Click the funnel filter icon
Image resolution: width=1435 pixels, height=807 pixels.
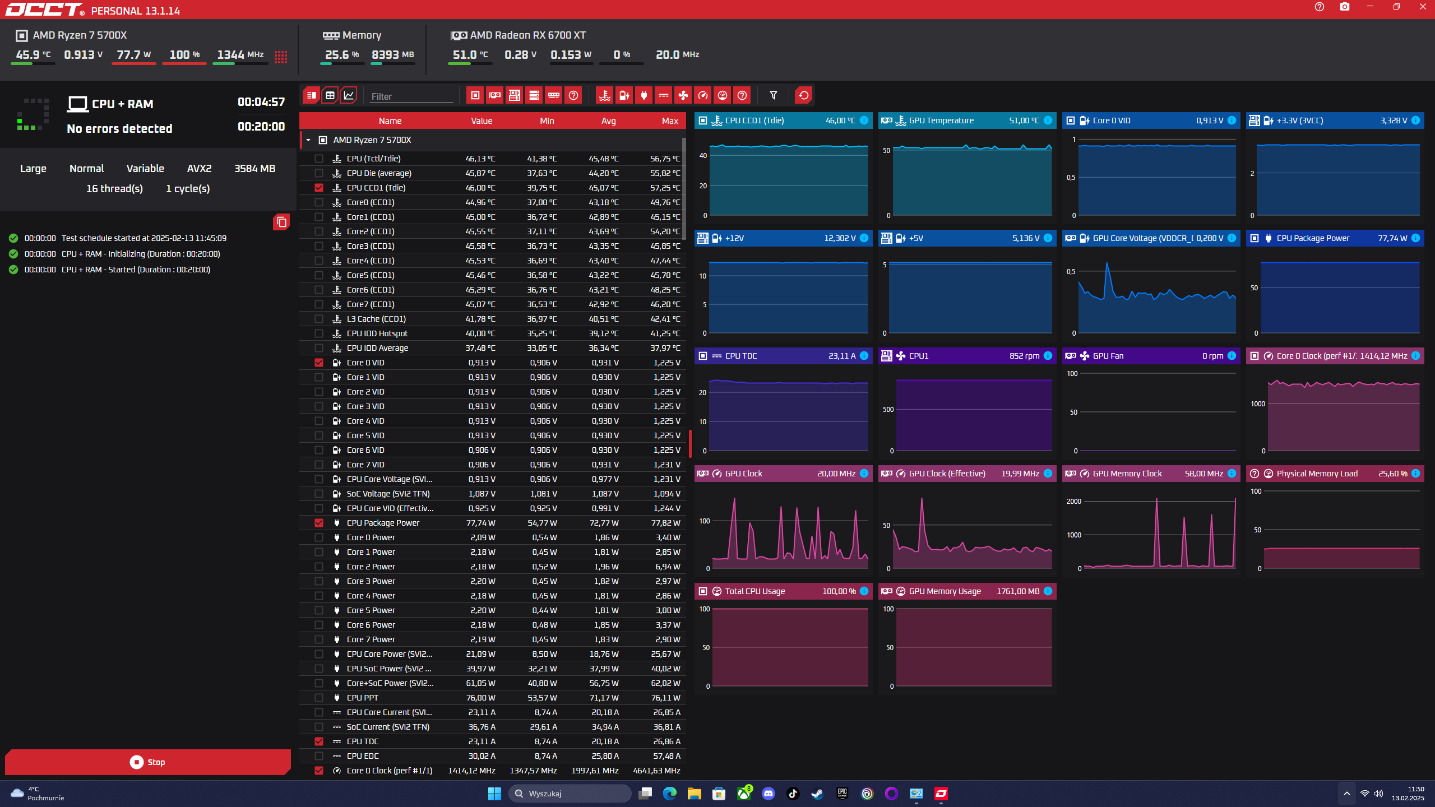[773, 95]
